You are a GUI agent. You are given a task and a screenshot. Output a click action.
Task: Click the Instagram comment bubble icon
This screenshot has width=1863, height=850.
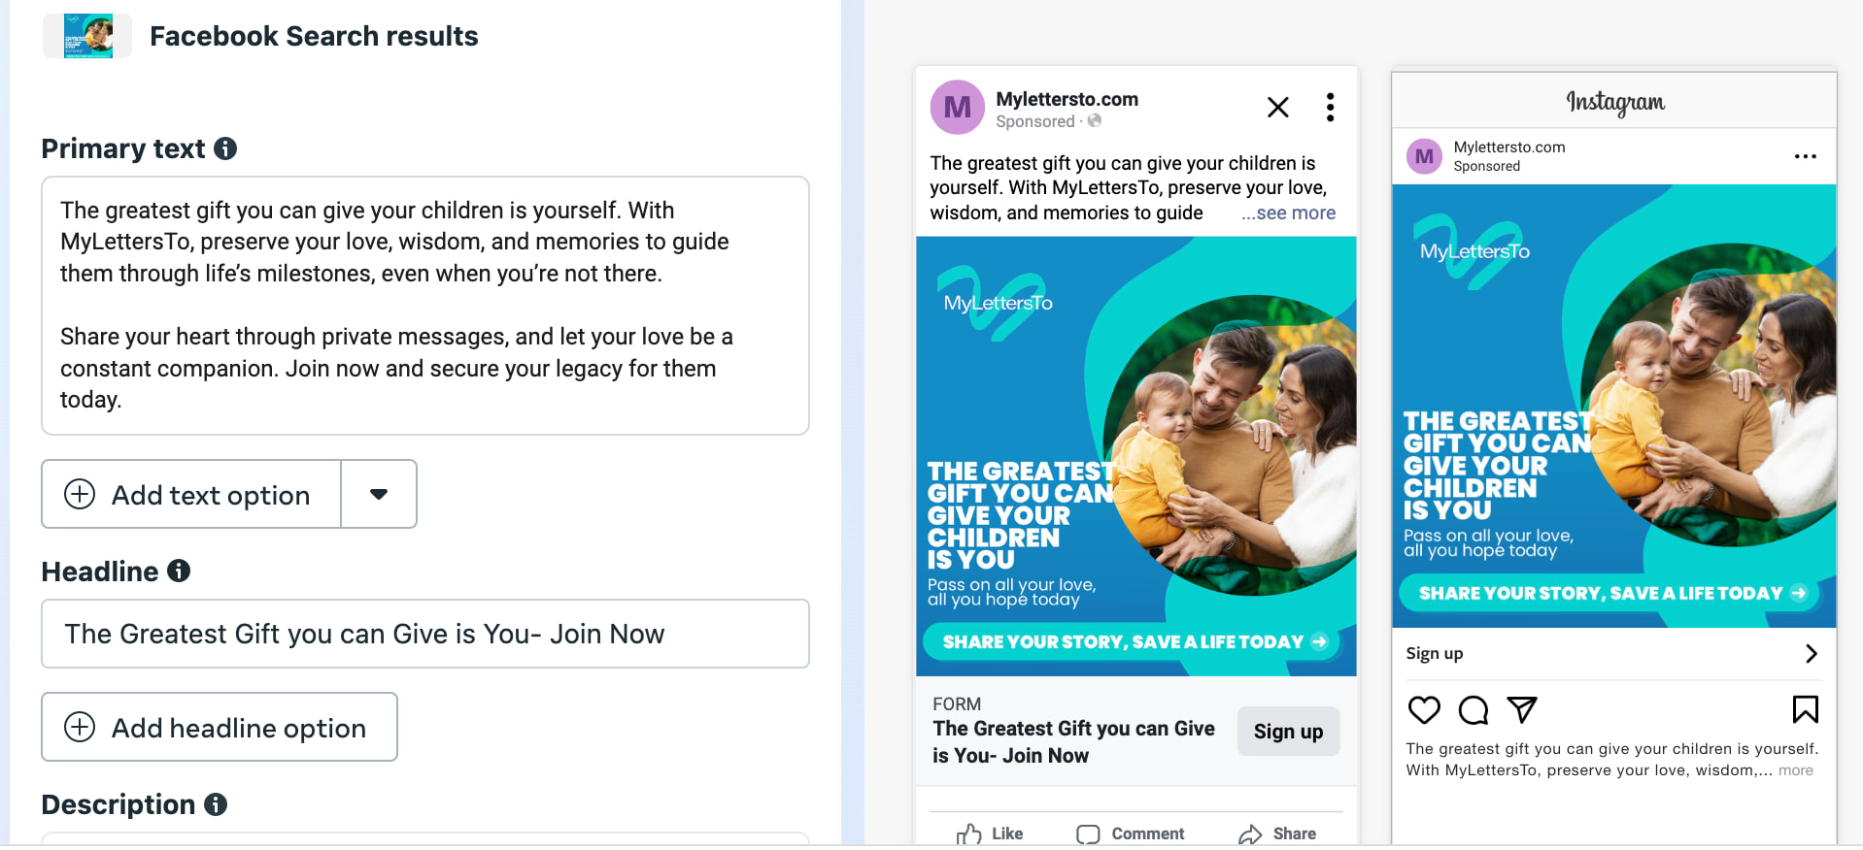click(1473, 710)
